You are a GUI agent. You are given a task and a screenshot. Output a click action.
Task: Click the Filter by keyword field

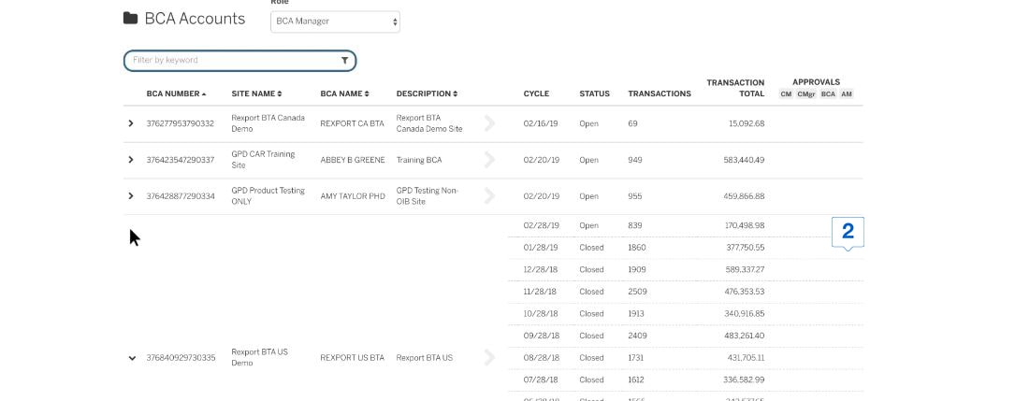point(234,61)
